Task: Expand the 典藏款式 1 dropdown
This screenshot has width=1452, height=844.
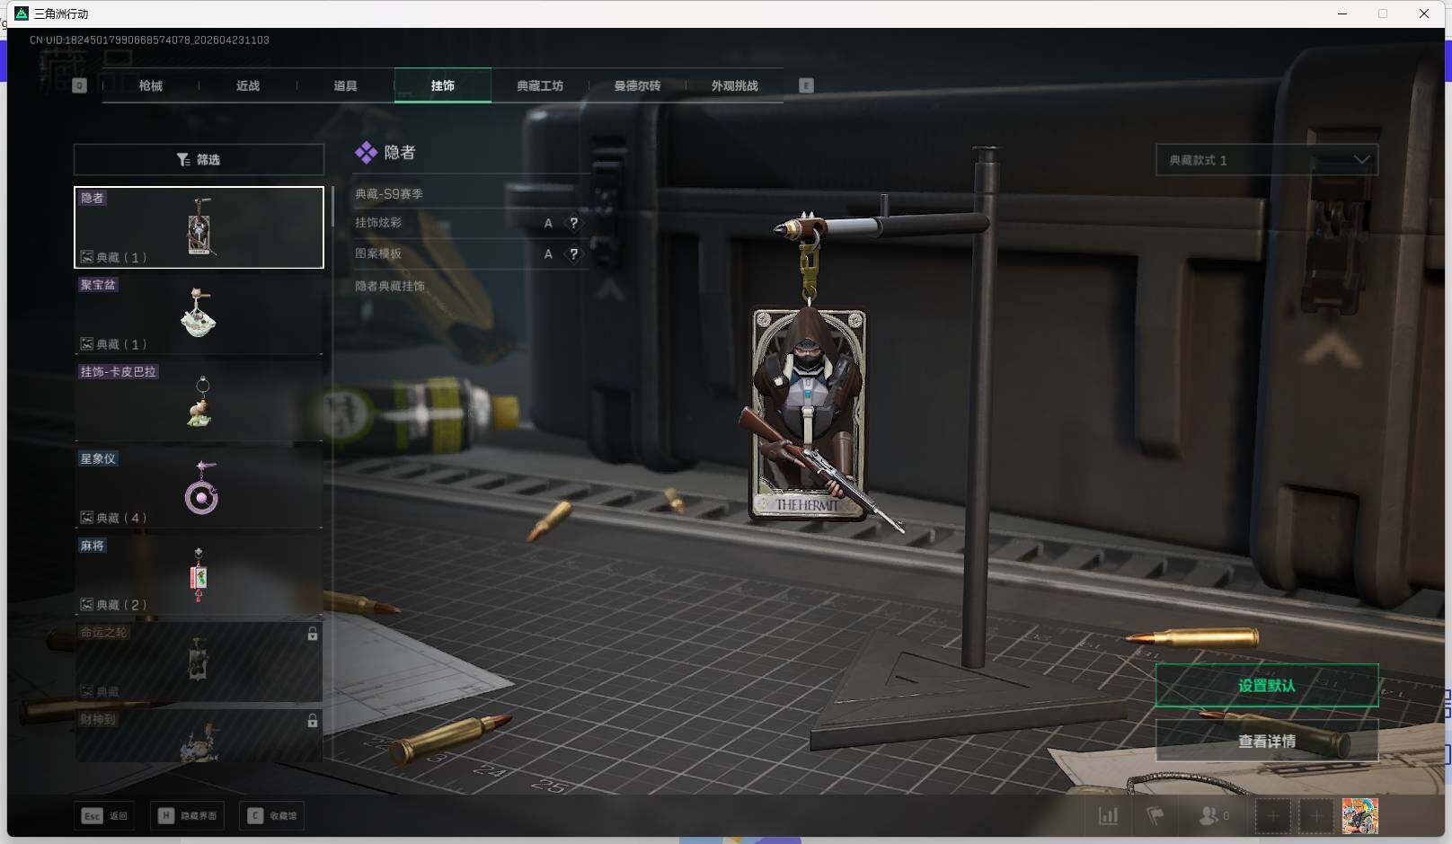Action: (1267, 160)
